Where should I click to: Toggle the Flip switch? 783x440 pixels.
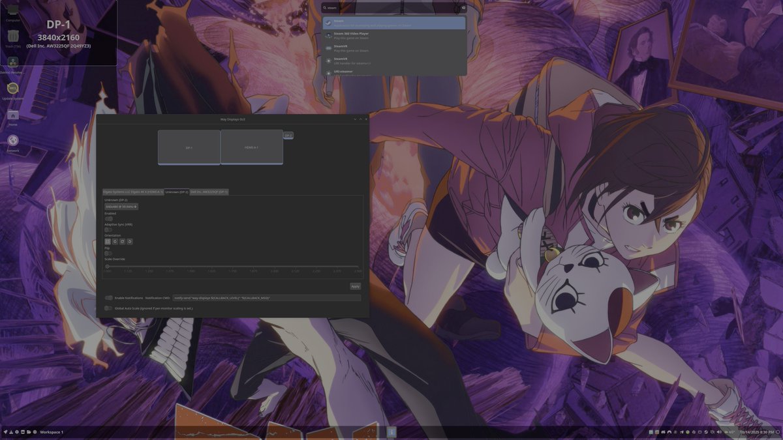[108, 253]
